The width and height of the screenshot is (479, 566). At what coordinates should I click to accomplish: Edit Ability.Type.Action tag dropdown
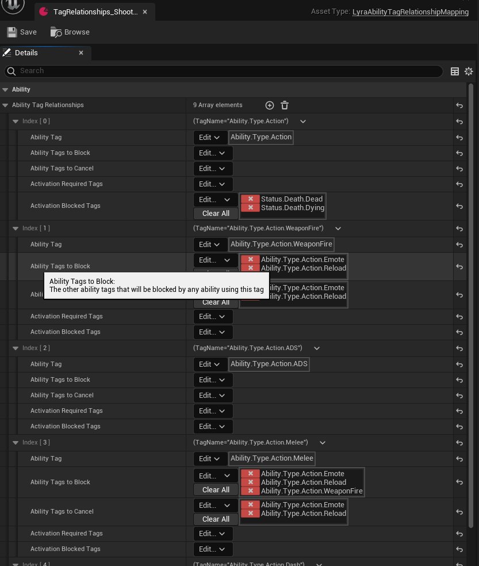(210, 138)
